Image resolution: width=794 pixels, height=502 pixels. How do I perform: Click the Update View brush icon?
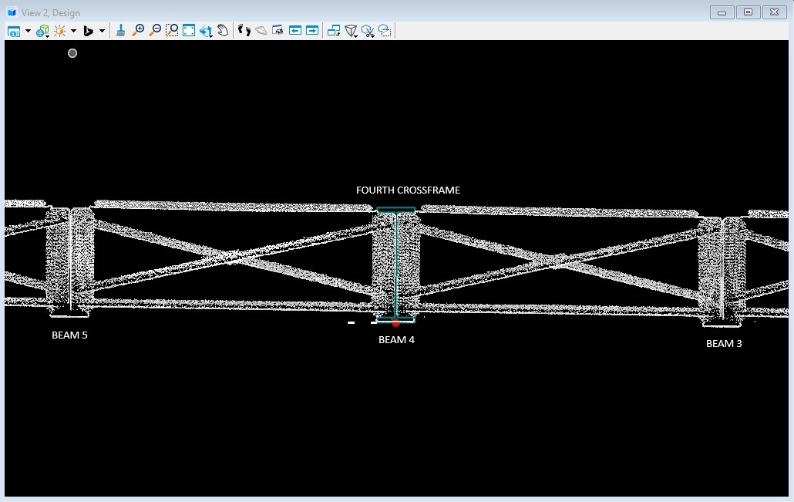[121, 30]
